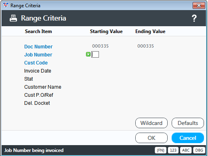Toggle the 123 numeric mode indicator
This screenshot has width=208, height=156.
point(173,150)
